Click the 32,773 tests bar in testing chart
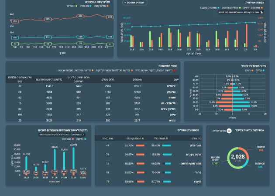Screen dimensions: 275x196 tap(73, 159)
